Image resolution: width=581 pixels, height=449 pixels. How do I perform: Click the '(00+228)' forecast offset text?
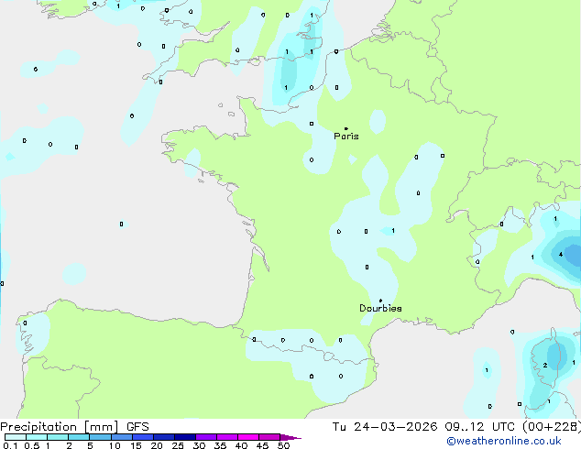[x=552, y=427]
